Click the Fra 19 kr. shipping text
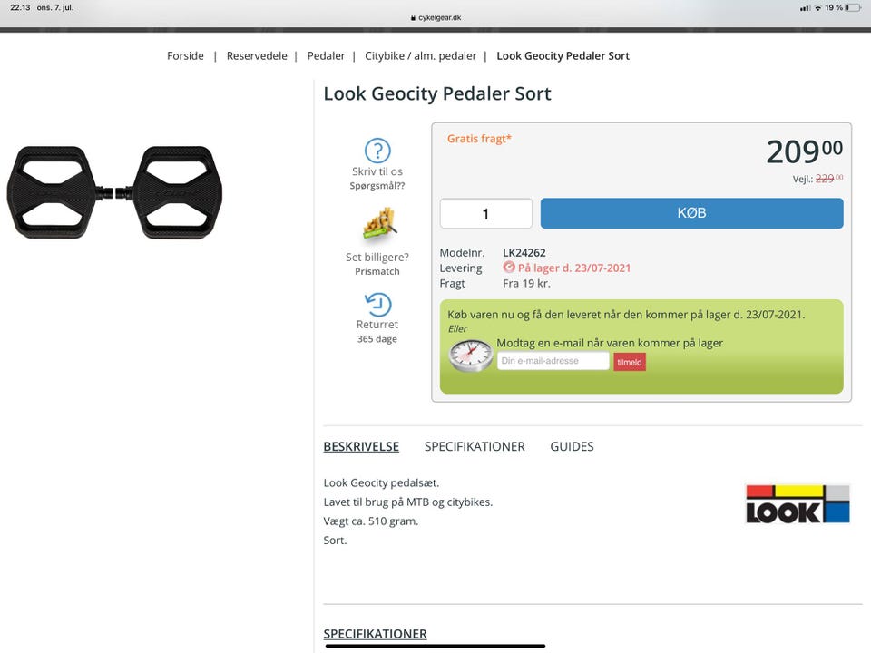 pos(526,283)
